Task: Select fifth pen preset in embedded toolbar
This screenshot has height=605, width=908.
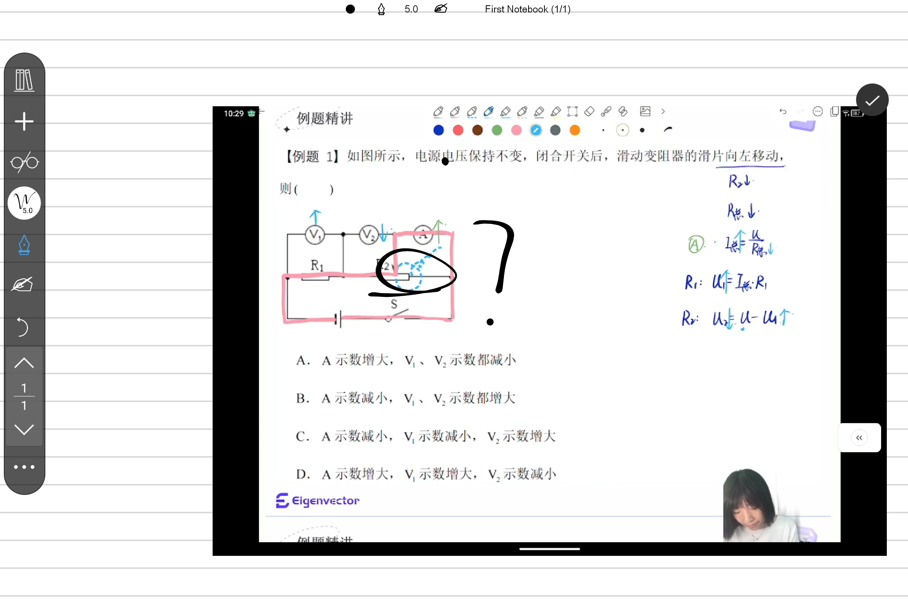Action: pos(505,112)
